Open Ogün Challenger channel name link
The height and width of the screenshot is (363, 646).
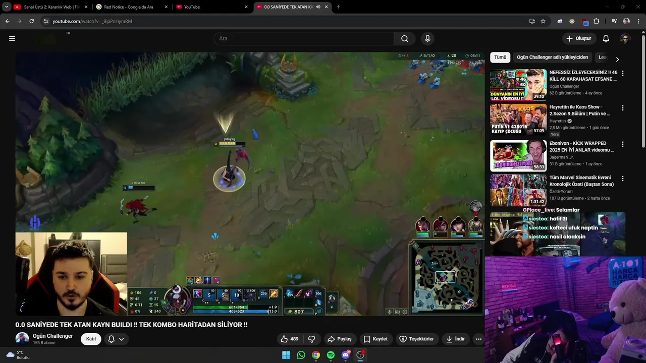click(52, 336)
